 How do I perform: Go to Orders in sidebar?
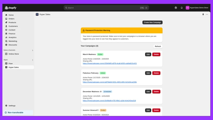tap(11, 19)
